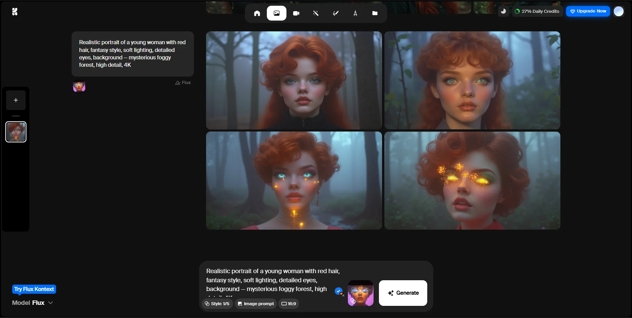Open the glowing yellow eyes portrait
Viewport: 632px width, 318px height.
pos(472,181)
